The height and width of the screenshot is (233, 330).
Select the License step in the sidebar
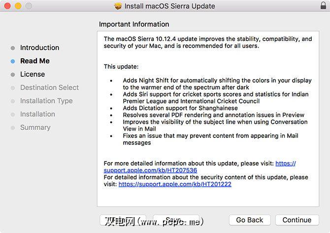point(33,74)
